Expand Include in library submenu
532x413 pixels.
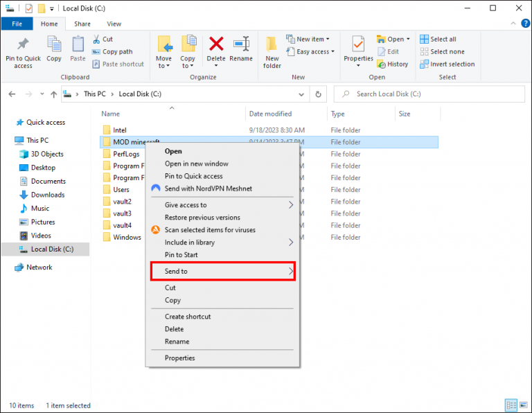(222, 243)
